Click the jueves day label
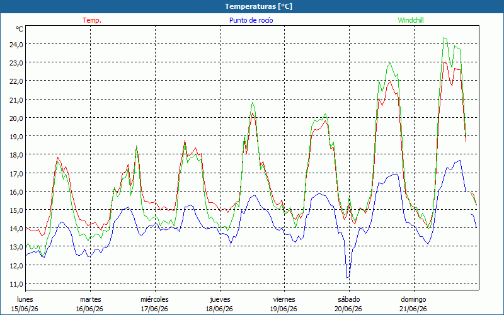 pos(220,299)
